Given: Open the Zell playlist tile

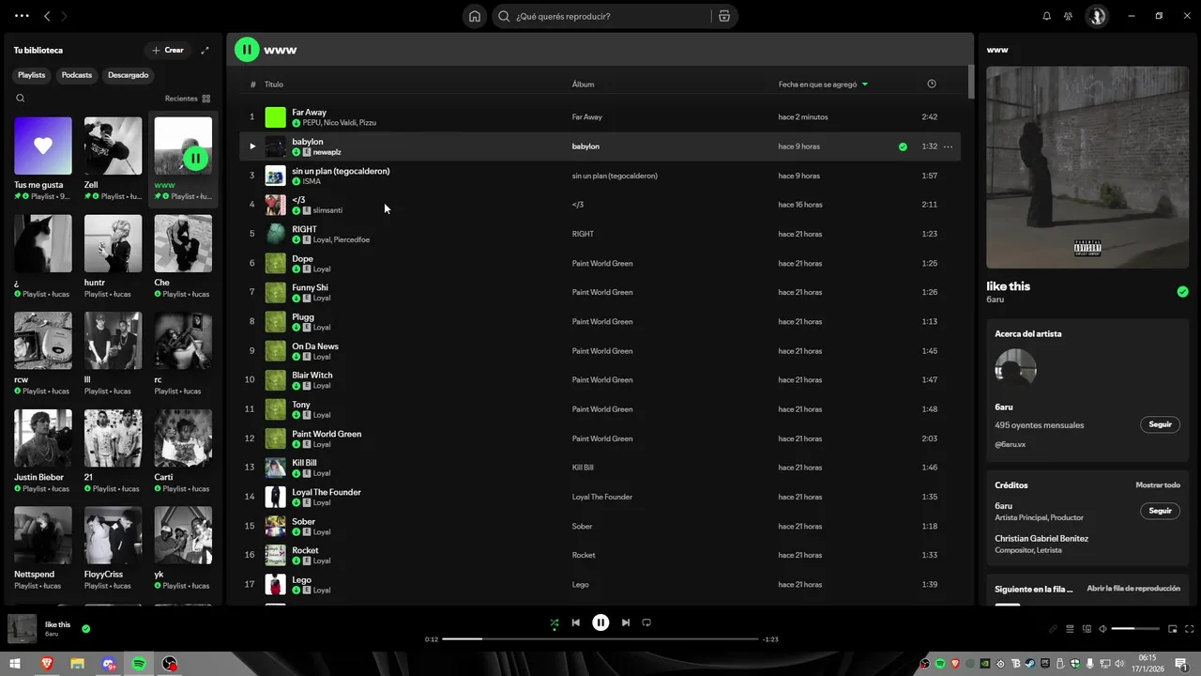Looking at the screenshot, I should coord(113,158).
